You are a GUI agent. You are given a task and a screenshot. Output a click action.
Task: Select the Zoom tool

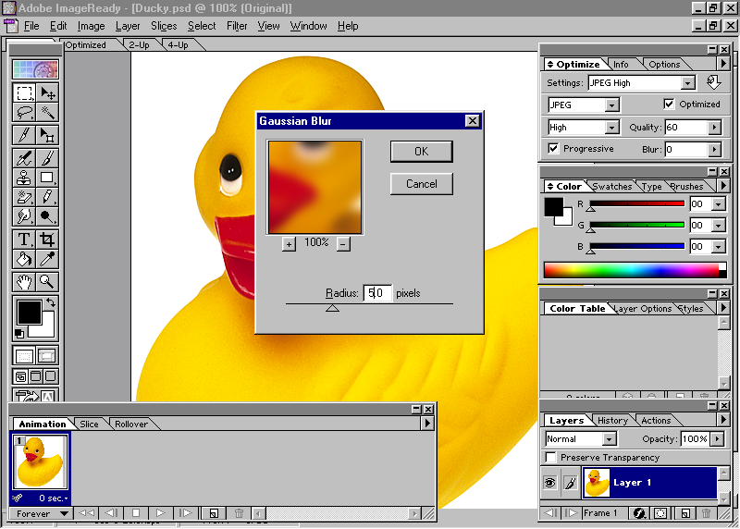(x=47, y=282)
